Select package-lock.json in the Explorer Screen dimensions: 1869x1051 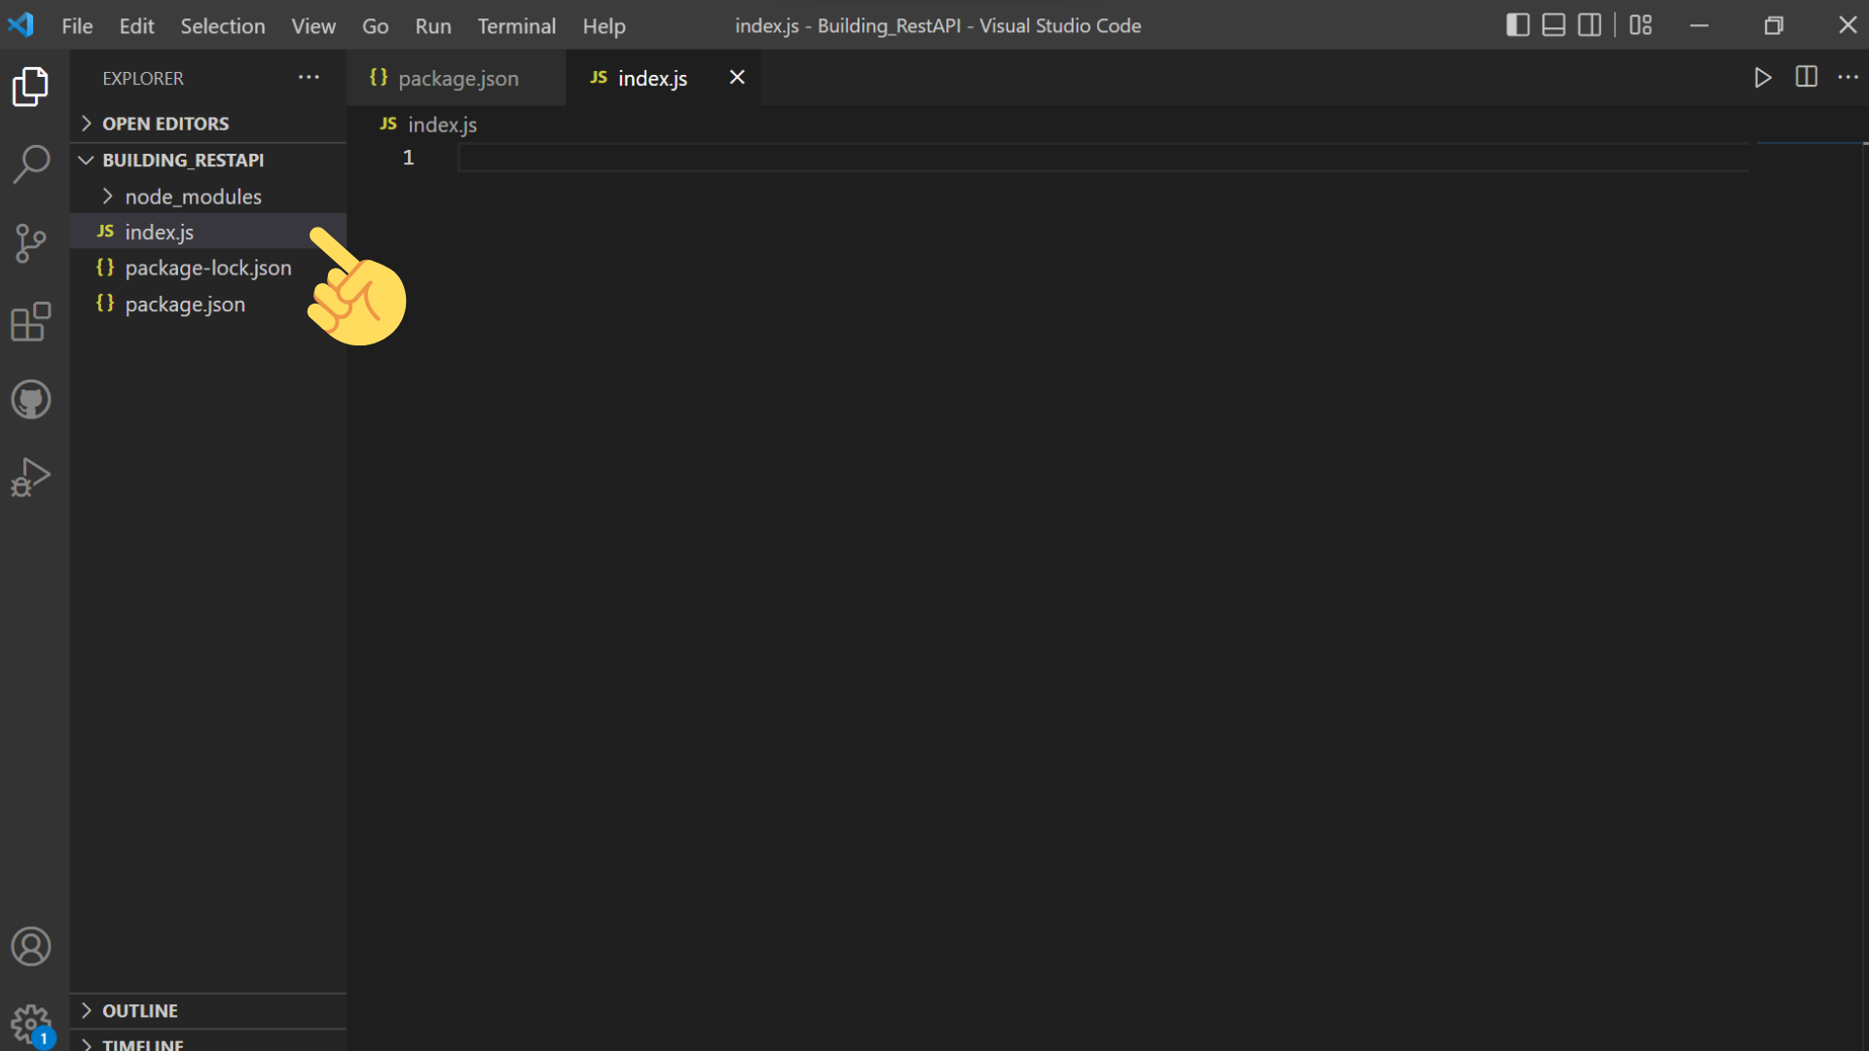[208, 268]
